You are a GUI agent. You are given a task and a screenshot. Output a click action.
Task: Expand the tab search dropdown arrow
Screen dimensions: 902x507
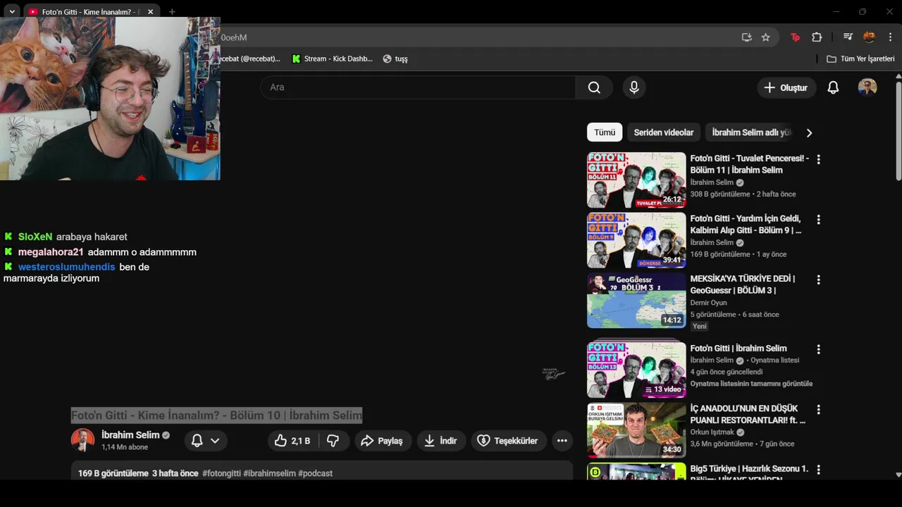[x=12, y=12]
